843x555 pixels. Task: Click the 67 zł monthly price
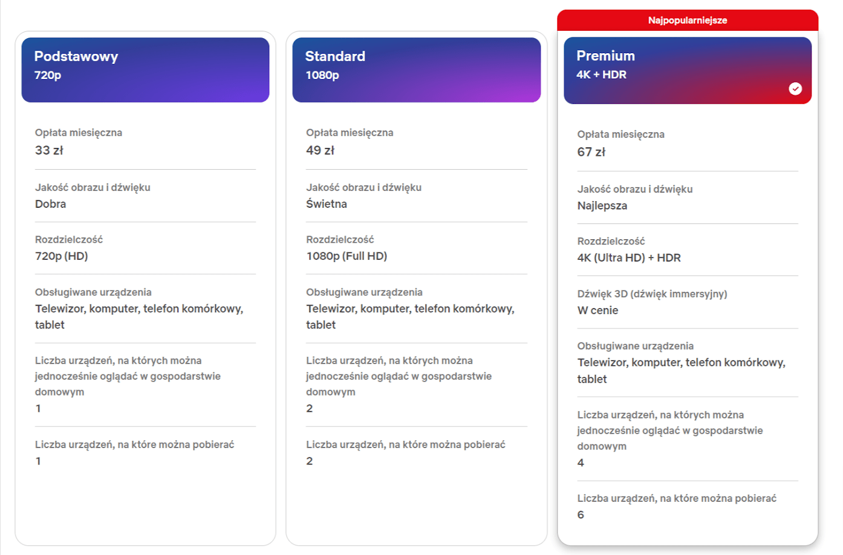click(591, 152)
